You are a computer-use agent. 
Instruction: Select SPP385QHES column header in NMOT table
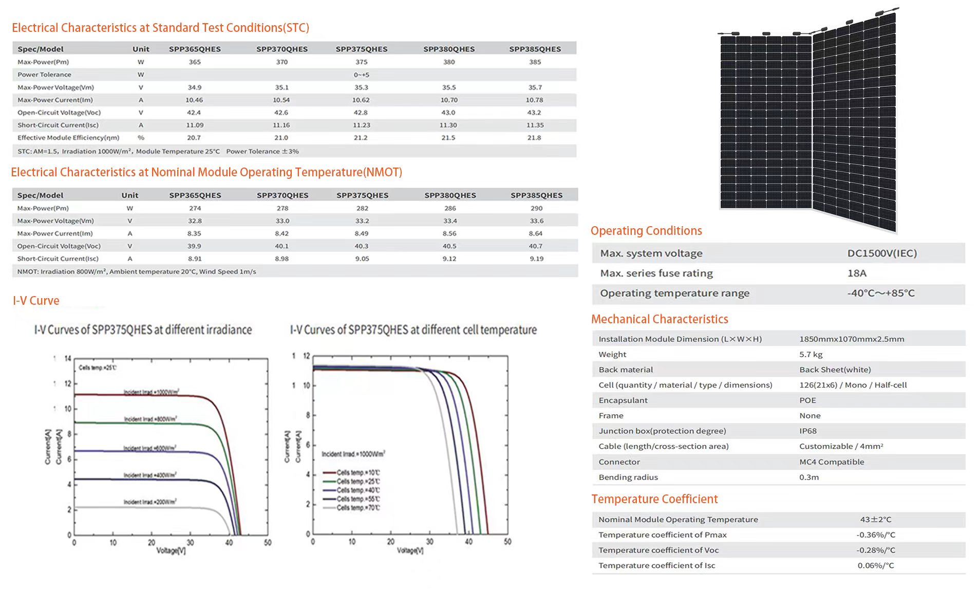(x=536, y=195)
